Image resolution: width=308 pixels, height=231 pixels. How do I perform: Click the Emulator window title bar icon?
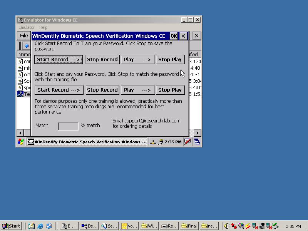click(20, 20)
